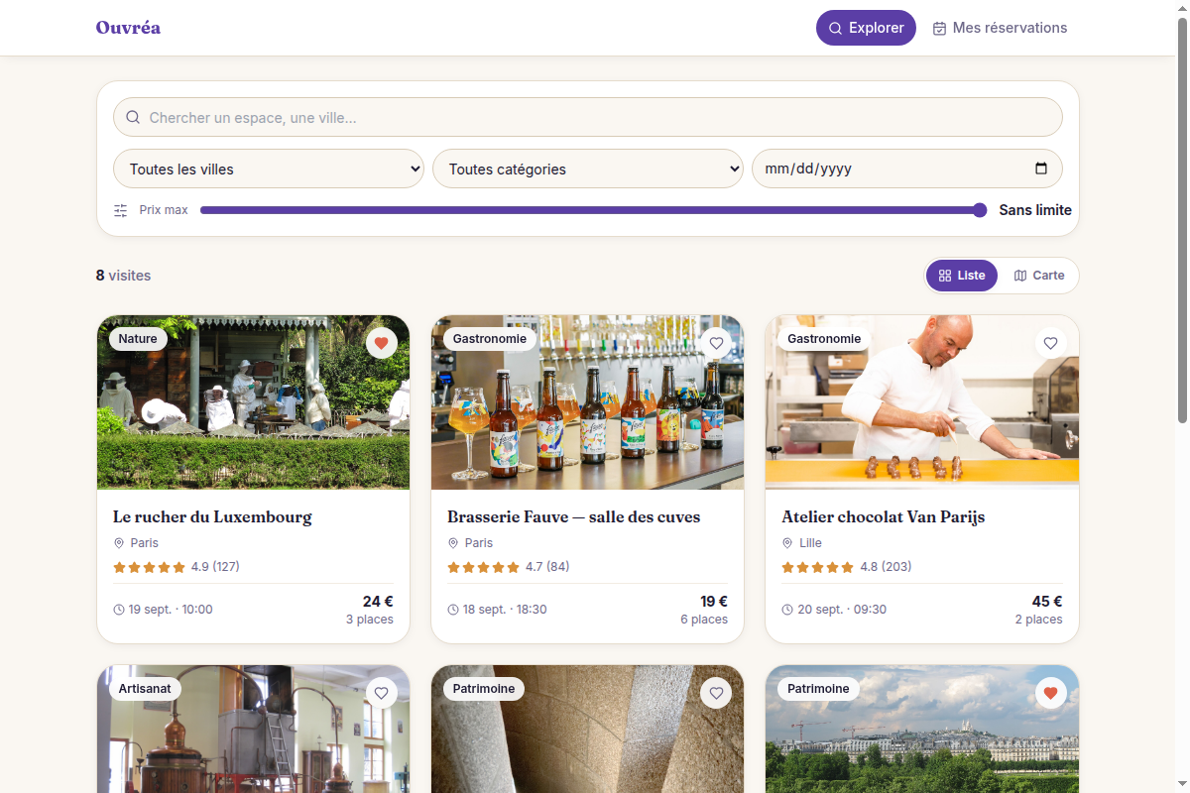1190x793 pixels.
Task: Click the 3 places availability text
Action: [370, 620]
